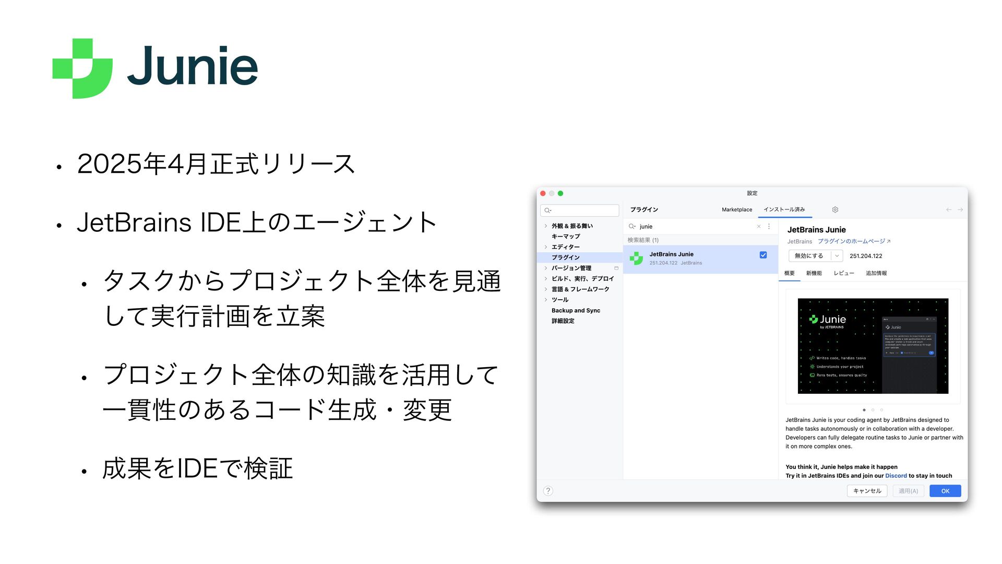Click the 検索結果 (1) header text

[643, 240]
